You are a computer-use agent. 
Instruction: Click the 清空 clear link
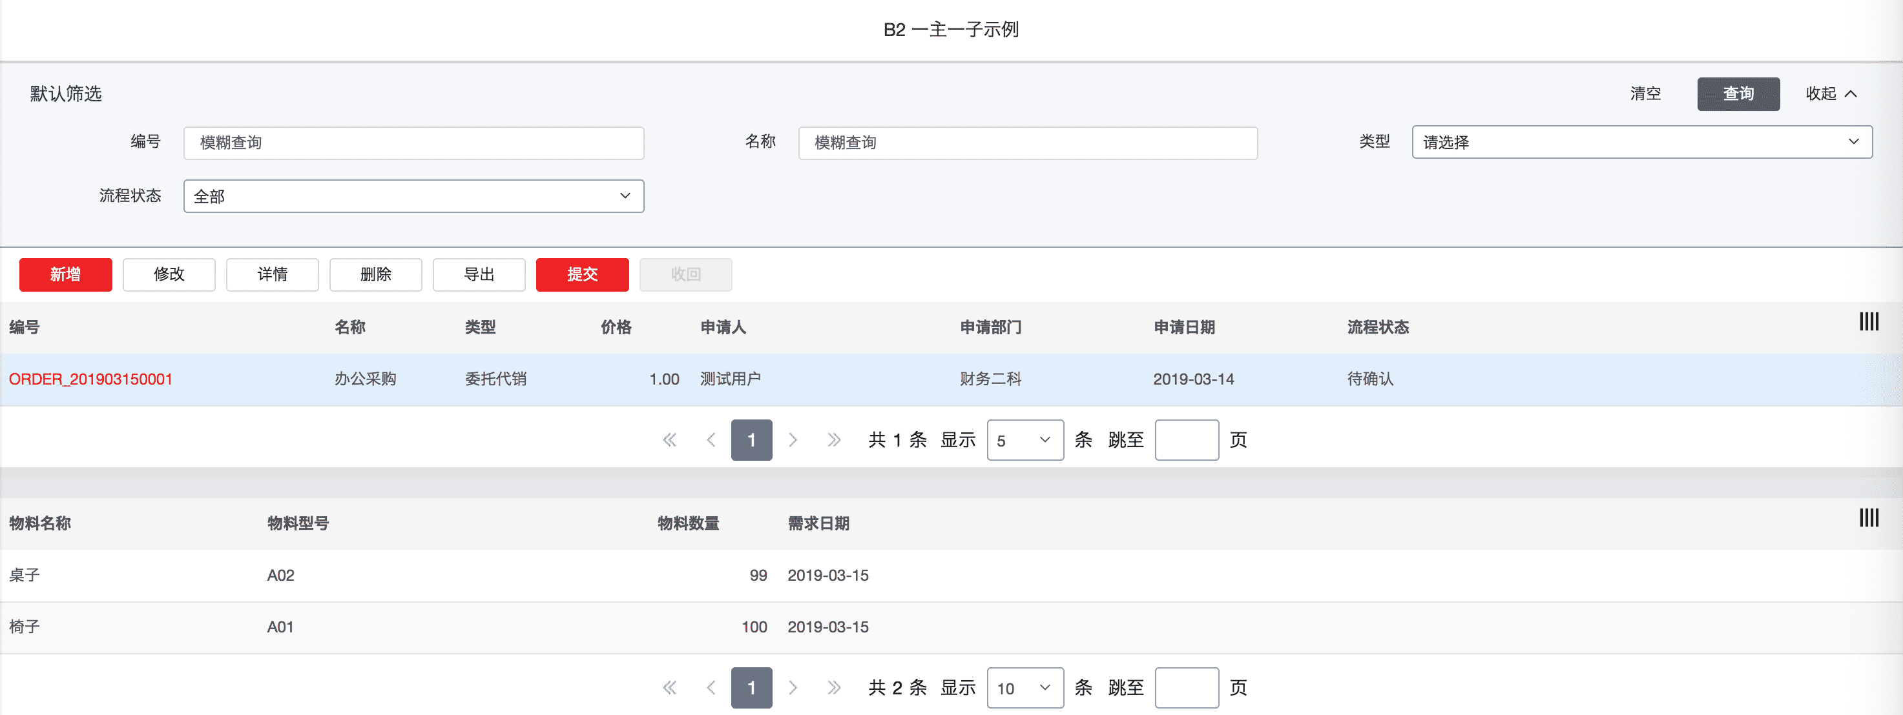pyautogui.click(x=1645, y=94)
